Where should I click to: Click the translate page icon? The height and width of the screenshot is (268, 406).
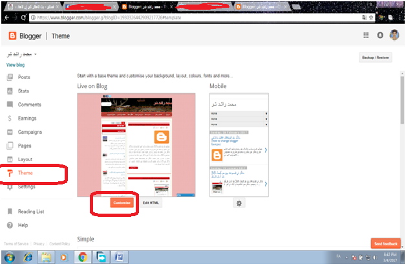pos(364,17)
